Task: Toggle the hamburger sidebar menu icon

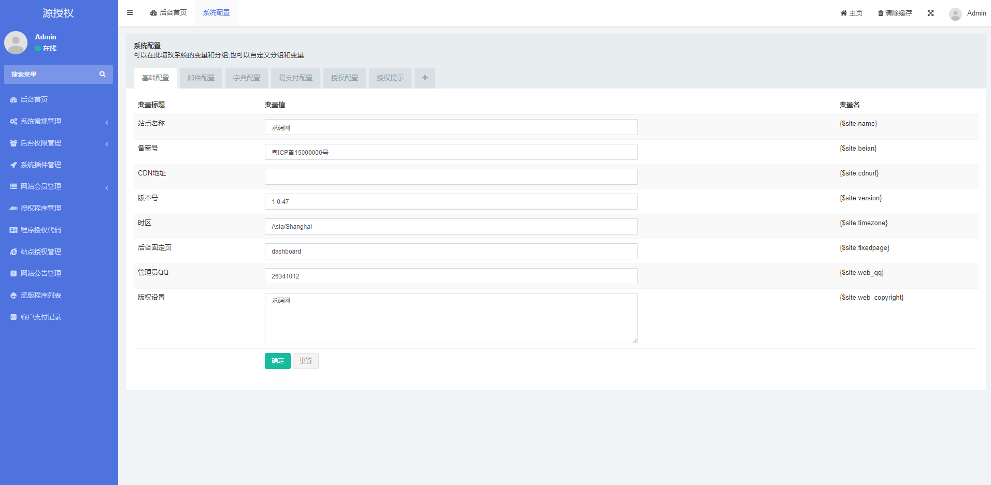Action: (130, 13)
